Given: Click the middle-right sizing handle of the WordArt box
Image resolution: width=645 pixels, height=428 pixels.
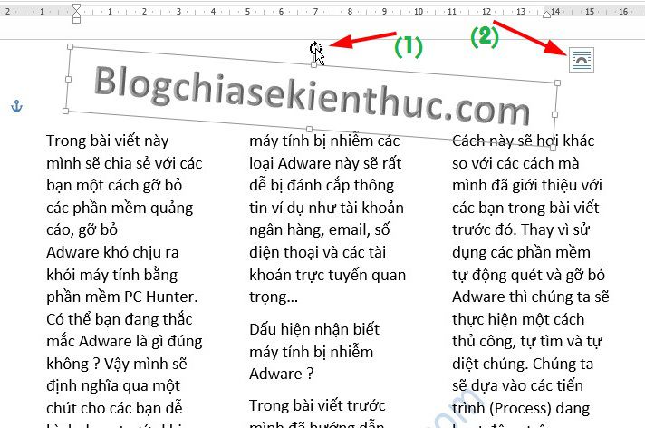Looking at the screenshot, I should pyautogui.click(x=554, y=114).
